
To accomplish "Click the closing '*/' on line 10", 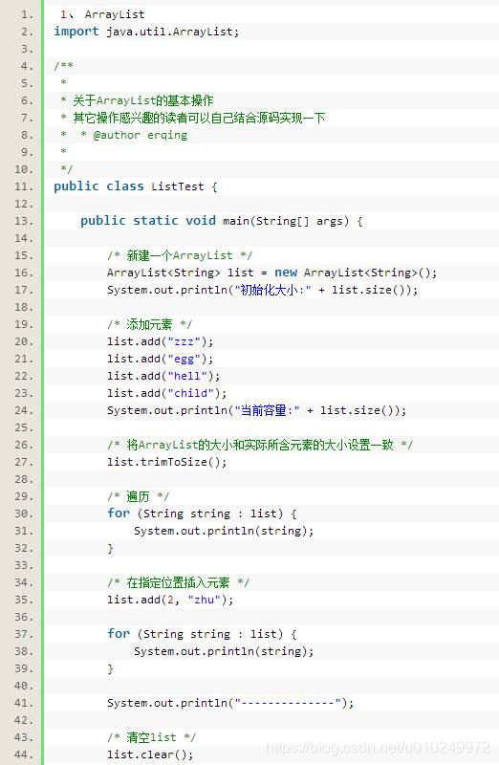I will click(66, 169).
